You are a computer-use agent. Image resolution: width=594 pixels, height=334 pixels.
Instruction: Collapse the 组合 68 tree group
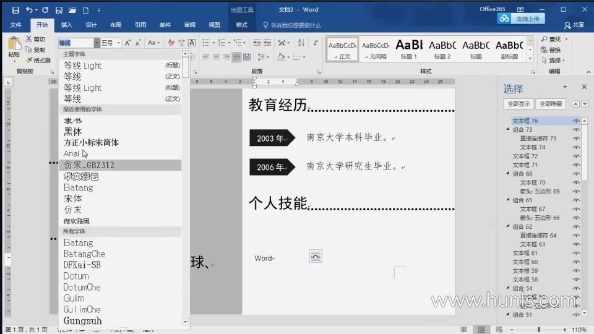[x=509, y=174]
